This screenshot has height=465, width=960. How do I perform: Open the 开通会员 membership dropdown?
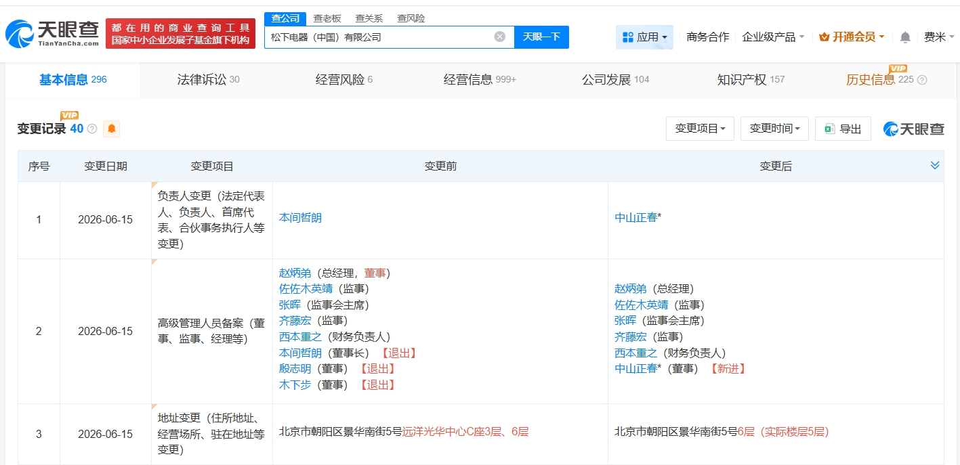(852, 37)
